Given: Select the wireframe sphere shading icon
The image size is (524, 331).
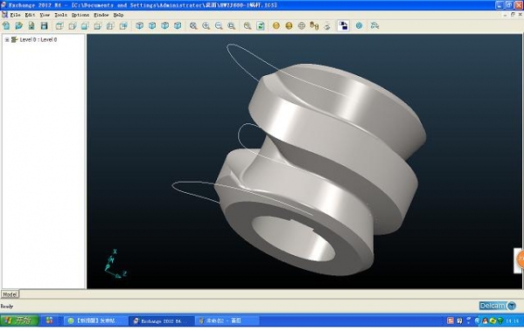Looking at the screenshot, I should 302,25.
